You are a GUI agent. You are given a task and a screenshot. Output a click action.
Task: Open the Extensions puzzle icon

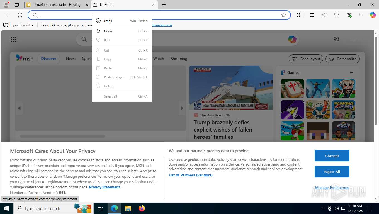coord(299,15)
